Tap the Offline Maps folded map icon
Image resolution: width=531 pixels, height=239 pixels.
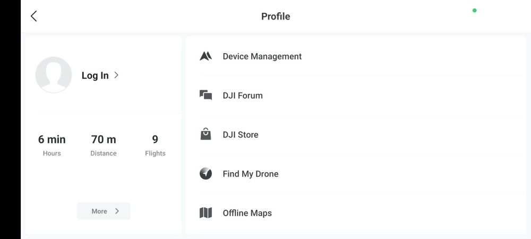tap(206, 213)
